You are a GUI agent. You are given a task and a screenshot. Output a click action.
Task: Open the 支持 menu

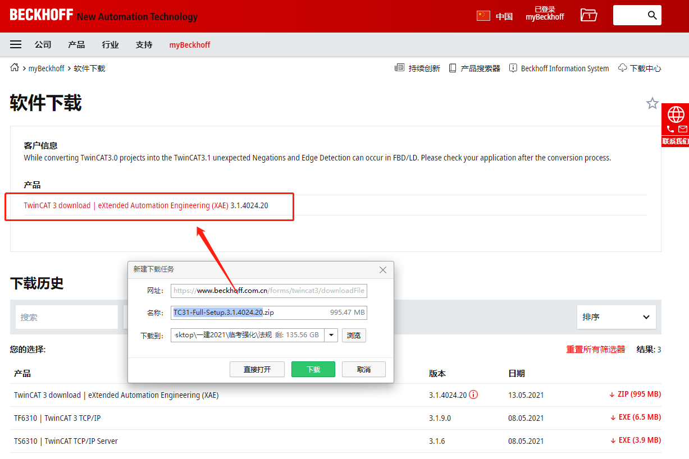(x=144, y=44)
